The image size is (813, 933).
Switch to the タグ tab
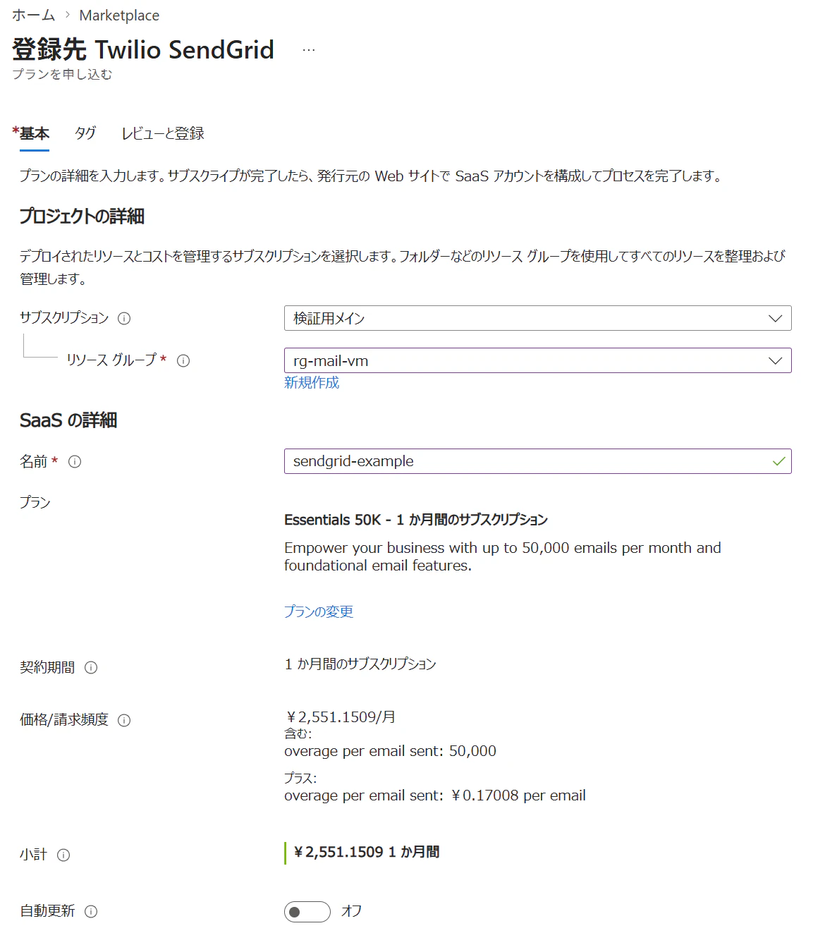click(x=85, y=134)
